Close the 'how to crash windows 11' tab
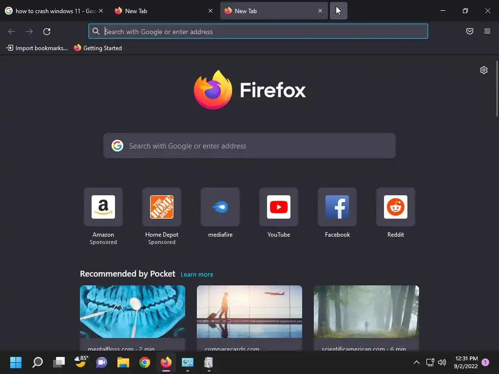 pos(100,11)
